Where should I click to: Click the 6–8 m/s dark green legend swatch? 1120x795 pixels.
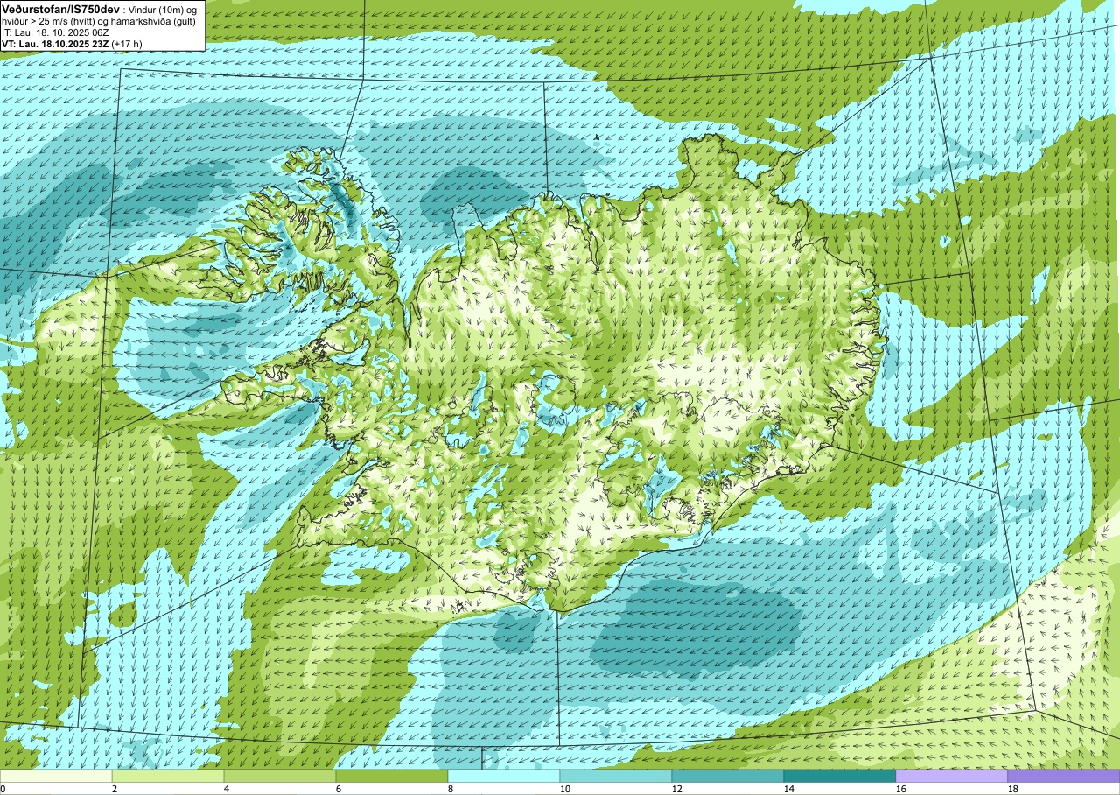[x=392, y=776]
